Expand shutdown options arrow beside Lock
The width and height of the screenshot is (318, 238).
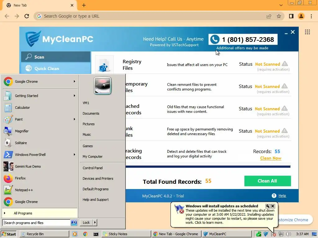click(95, 223)
